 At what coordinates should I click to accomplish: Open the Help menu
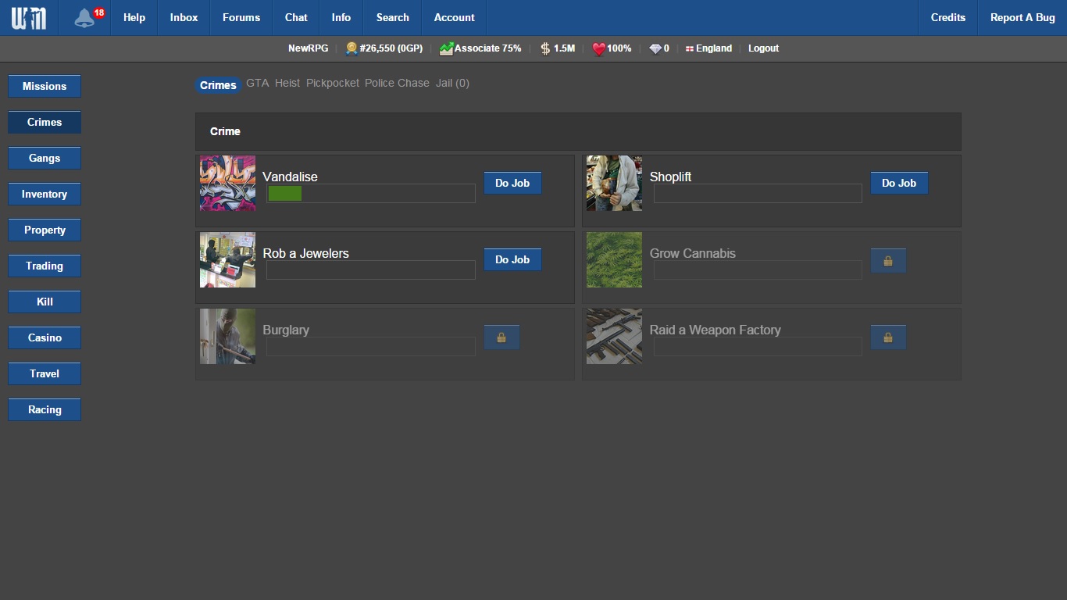point(134,17)
